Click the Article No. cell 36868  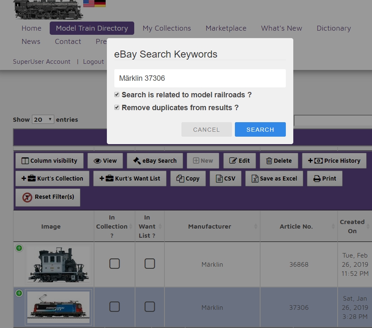coord(299,265)
